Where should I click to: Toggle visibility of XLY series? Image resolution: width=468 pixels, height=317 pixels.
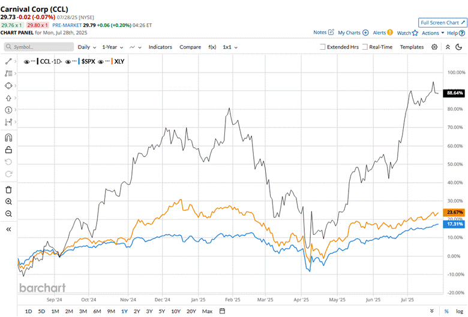pos(101,62)
